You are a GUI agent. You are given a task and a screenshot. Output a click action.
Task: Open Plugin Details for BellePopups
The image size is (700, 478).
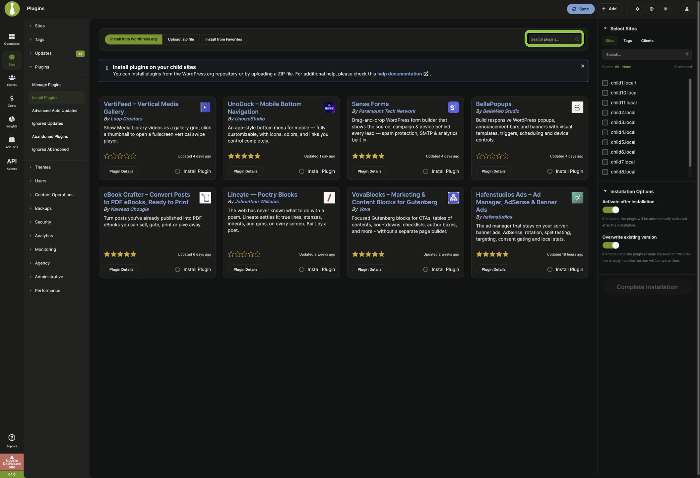point(493,171)
